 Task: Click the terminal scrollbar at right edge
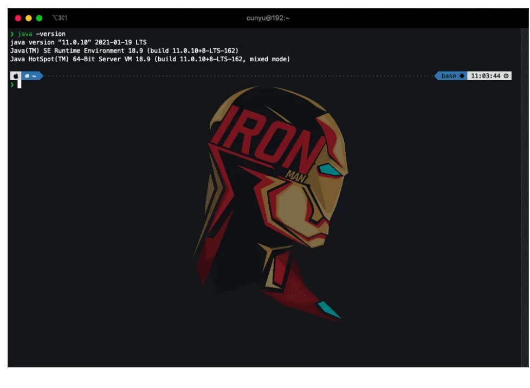525,198
